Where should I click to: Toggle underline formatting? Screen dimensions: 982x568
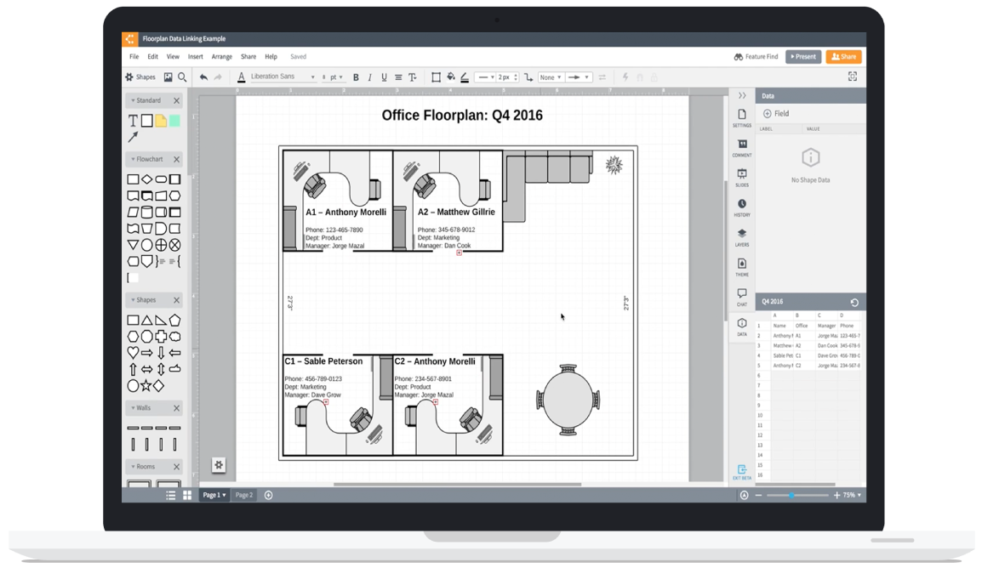[384, 77]
